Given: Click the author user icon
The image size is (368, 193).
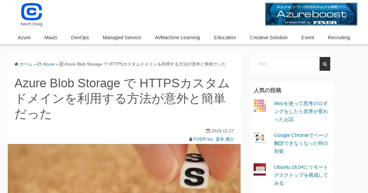Looking at the screenshot, I should click(x=191, y=139).
